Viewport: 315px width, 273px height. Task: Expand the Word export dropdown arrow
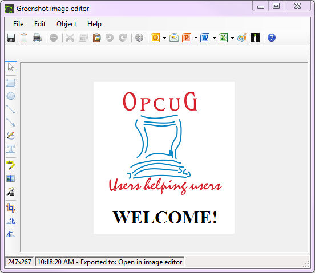click(214, 38)
